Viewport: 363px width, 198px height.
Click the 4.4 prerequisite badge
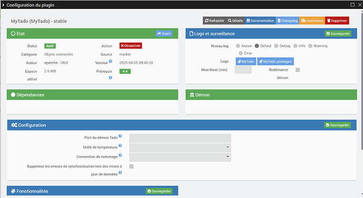125,71
